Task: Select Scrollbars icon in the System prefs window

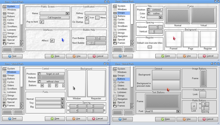Action: point(5,26)
